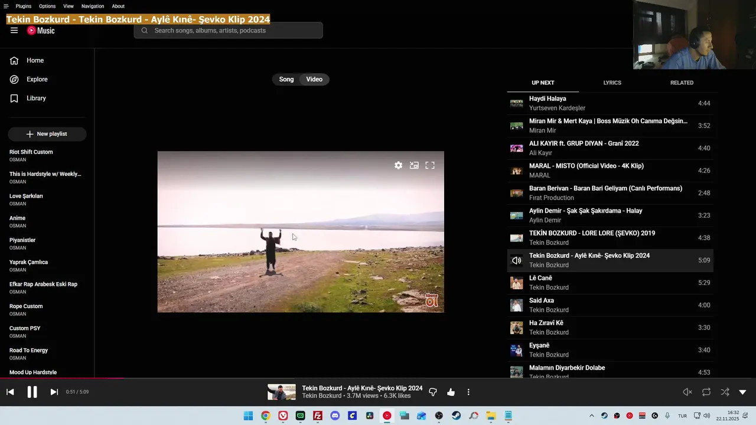The image size is (756, 425).
Task: Open FileZilla from the taskbar
Action: (318, 416)
